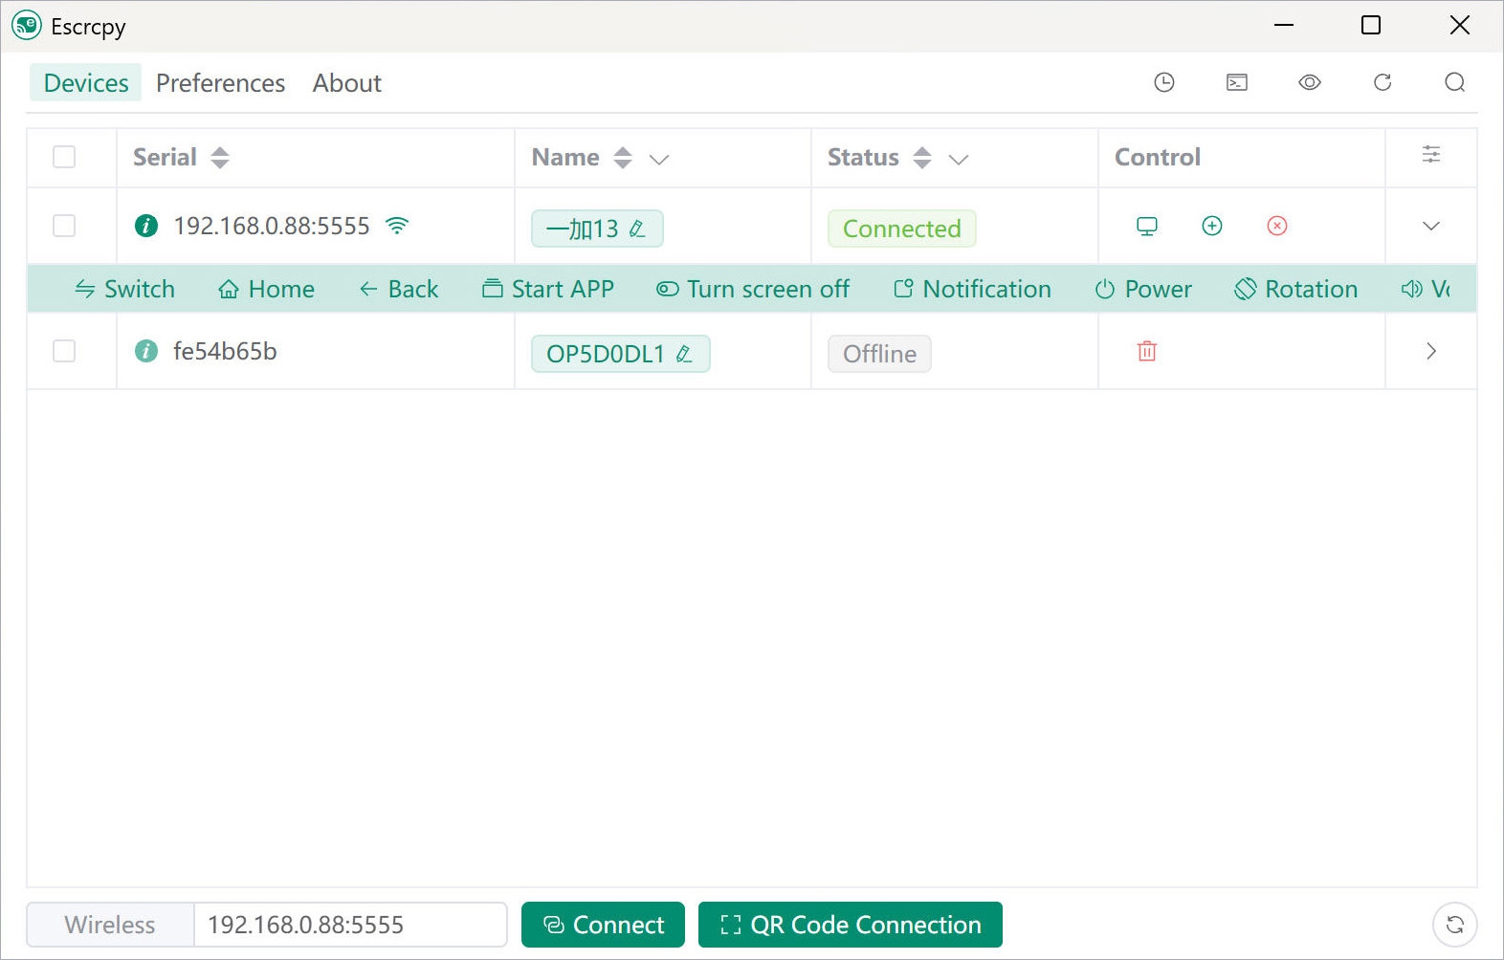
Task: Show info for device fe54b65b
Action: point(146,351)
